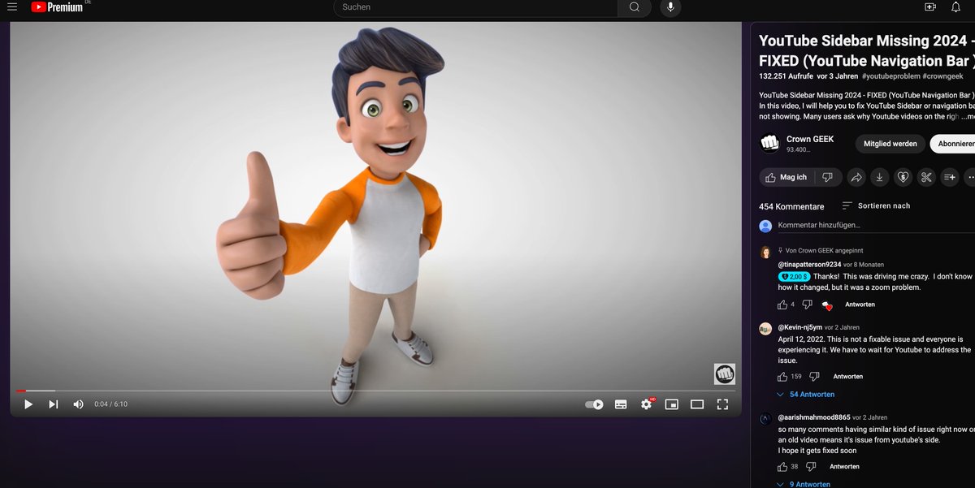This screenshot has width=975, height=488.
Task: Open the create video button
Action: 930,7
